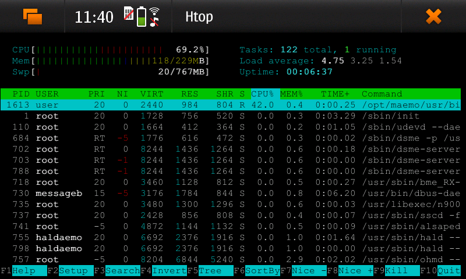Image resolution: width=466 pixels, height=279 pixels.
Task: Click the Load average 4.75 value
Action: coord(333,61)
